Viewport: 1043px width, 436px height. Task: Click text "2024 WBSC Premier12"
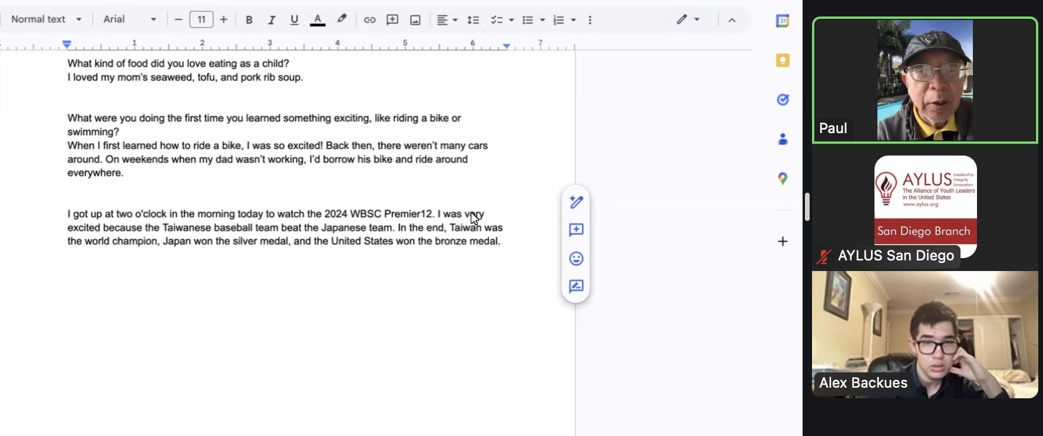(379, 214)
